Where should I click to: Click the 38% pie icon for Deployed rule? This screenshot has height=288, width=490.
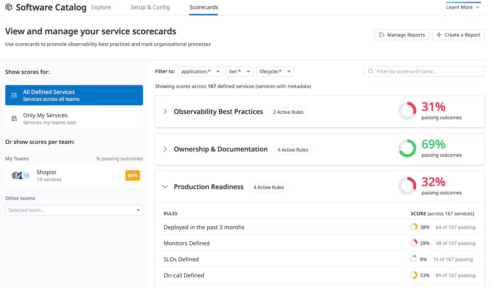[x=414, y=227]
